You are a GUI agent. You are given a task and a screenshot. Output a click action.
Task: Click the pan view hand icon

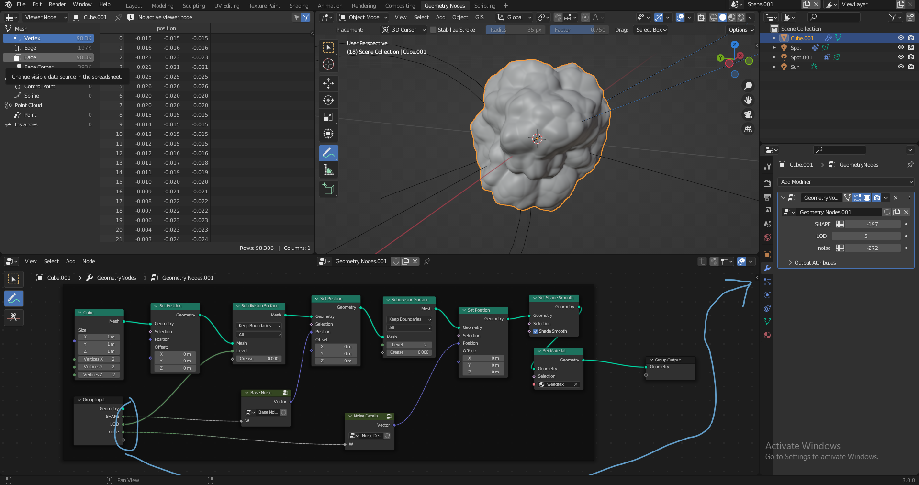pyautogui.click(x=748, y=100)
